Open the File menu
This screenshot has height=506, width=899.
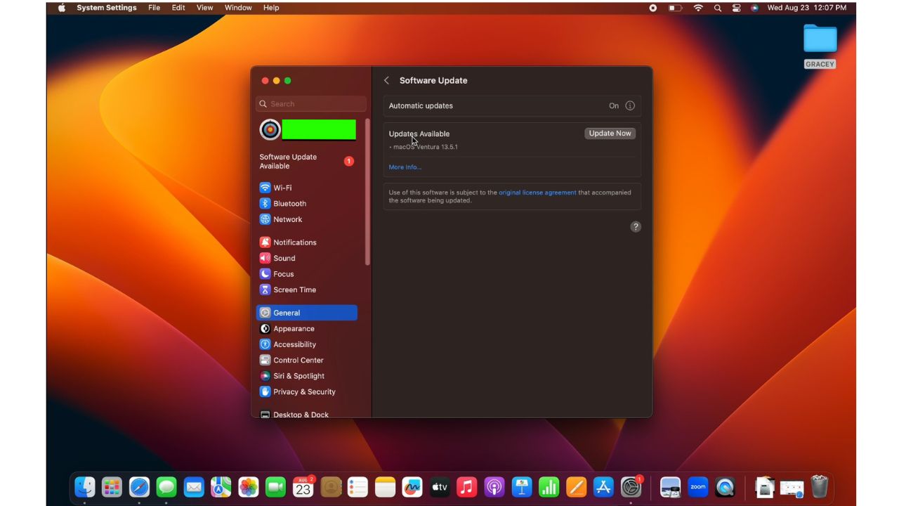(x=155, y=8)
